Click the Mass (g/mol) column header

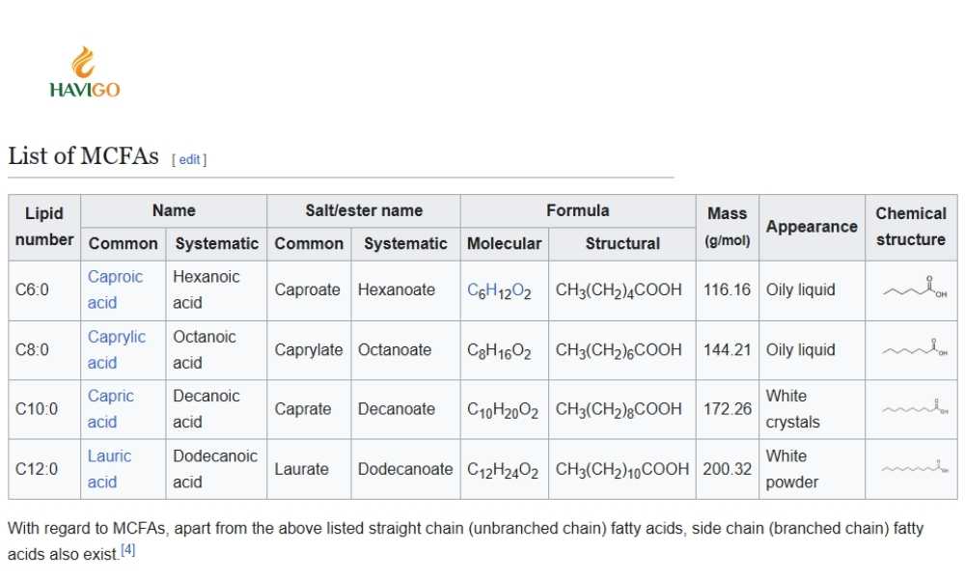coord(727,227)
